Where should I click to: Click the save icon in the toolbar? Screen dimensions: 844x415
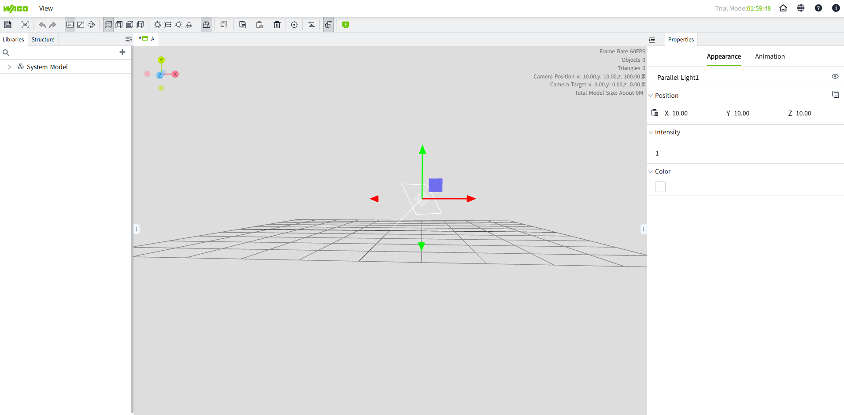8,25
